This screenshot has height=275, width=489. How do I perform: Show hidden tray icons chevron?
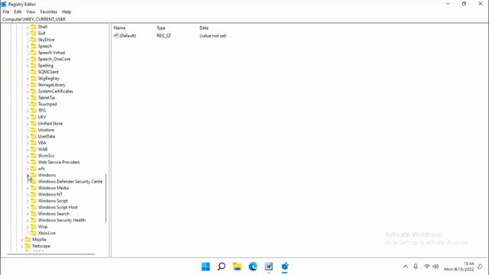(406, 267)
